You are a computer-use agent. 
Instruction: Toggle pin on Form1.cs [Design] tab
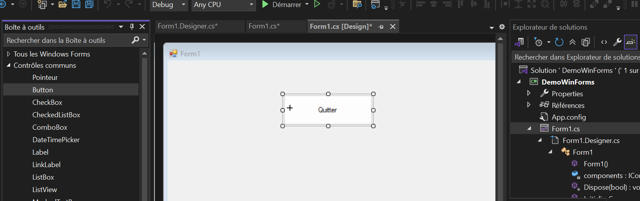(381, 26)
